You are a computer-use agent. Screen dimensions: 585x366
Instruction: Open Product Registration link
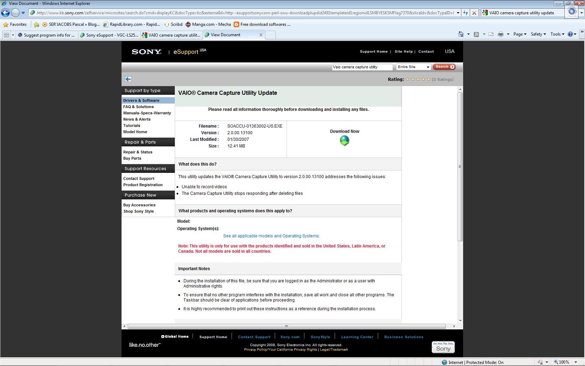[x=143, y=185]
